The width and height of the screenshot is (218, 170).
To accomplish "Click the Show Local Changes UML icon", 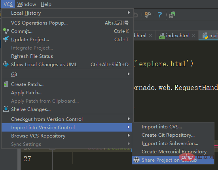I will [6, 64].
